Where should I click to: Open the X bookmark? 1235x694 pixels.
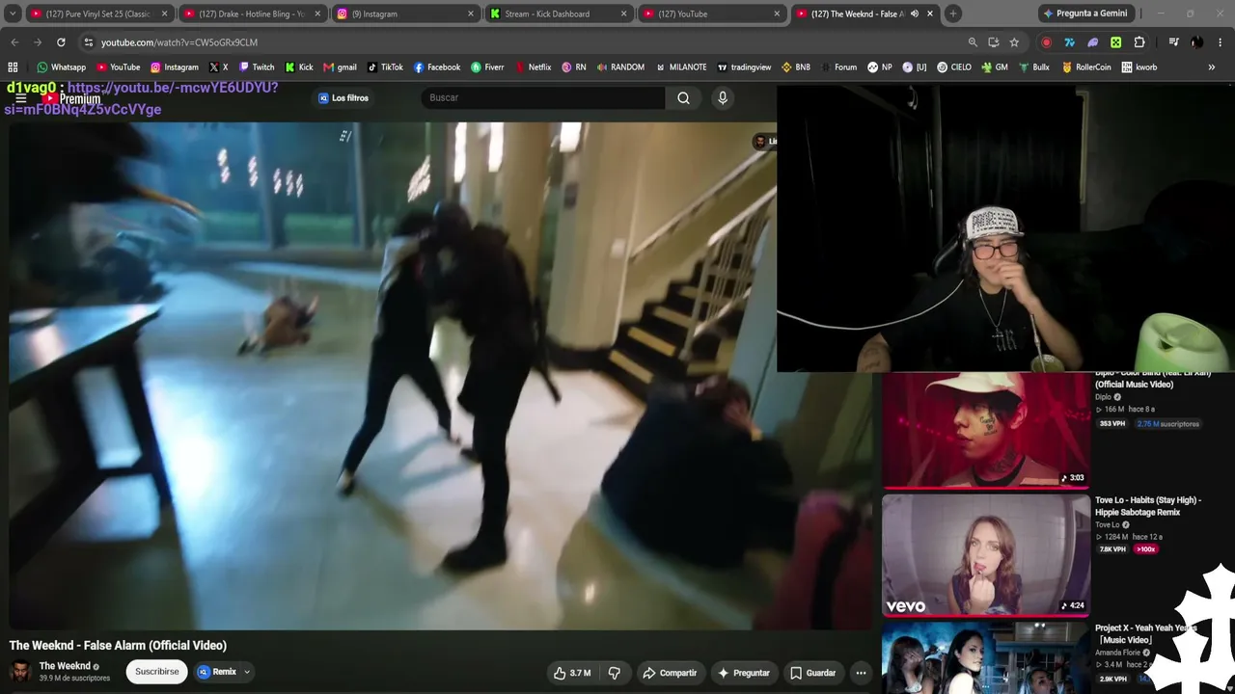218,67
